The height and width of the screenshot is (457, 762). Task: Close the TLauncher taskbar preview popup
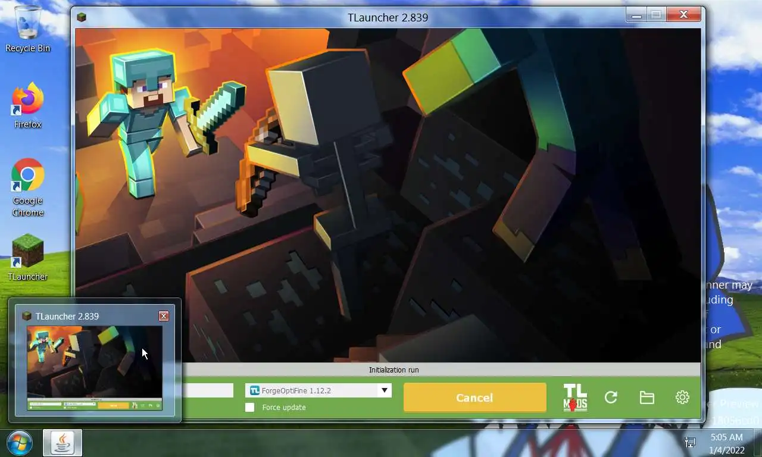(164, 316)
